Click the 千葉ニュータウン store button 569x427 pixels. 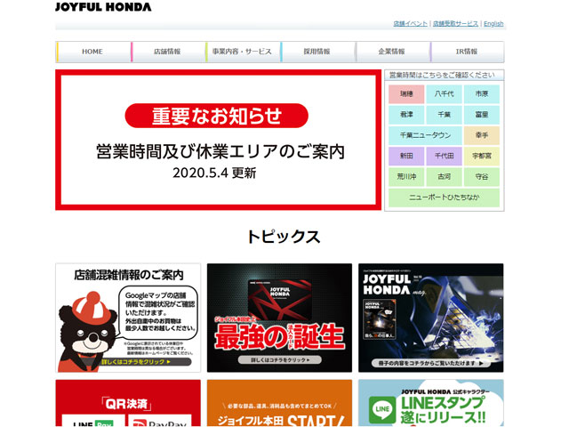[x=425, y=135]
